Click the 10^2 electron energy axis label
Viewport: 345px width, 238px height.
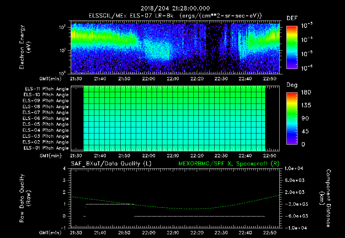pos(62,27)
